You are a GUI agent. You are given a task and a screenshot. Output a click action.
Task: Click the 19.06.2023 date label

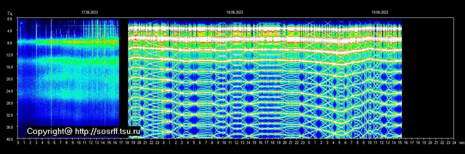[x=380, y=12]
